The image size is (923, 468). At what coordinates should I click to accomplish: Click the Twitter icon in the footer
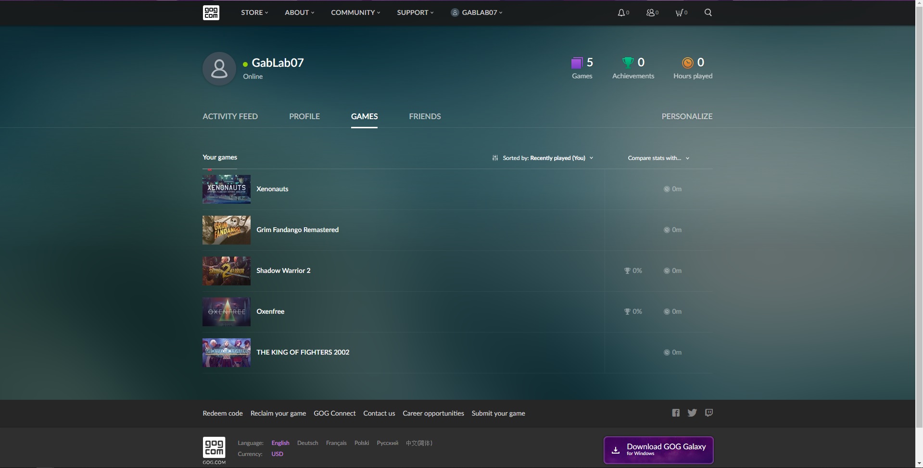coord(692,413)
